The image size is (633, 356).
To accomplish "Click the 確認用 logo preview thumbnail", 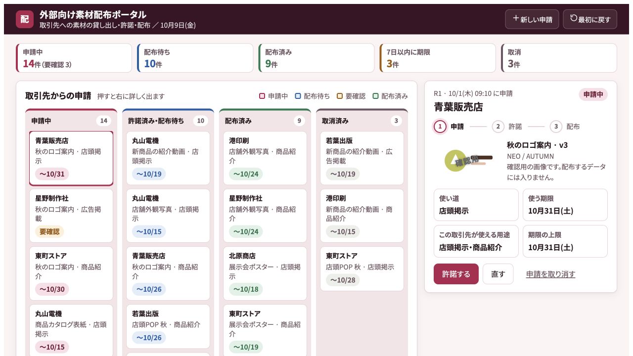I will [467, 160].
